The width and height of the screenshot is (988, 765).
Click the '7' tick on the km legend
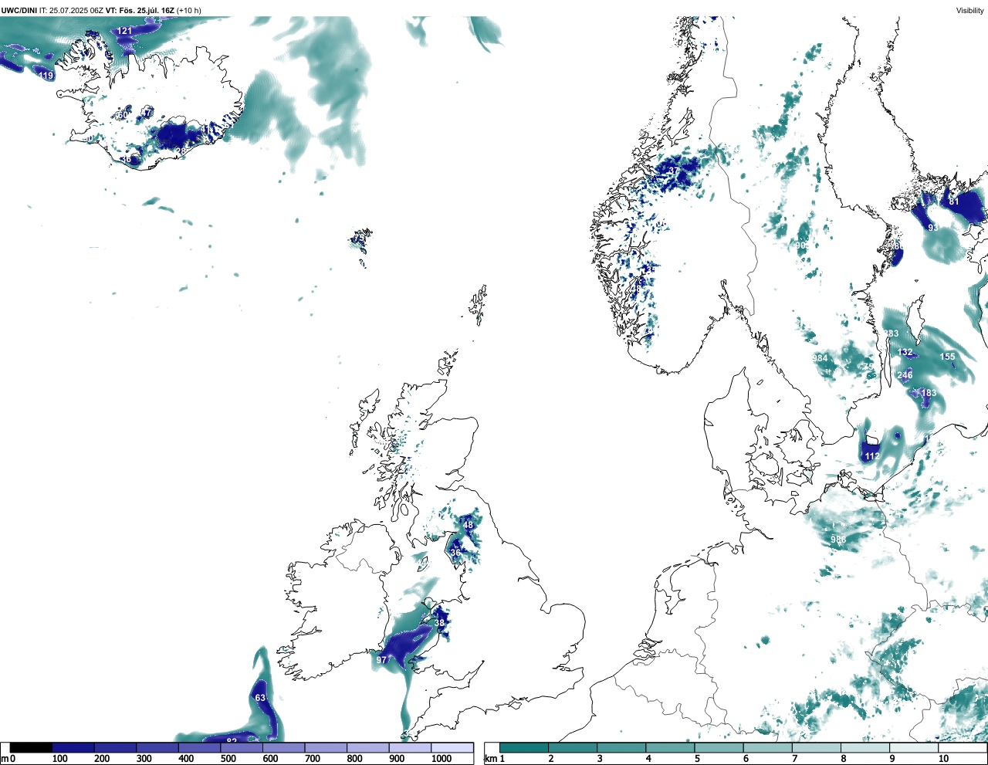tap(795, 759)
